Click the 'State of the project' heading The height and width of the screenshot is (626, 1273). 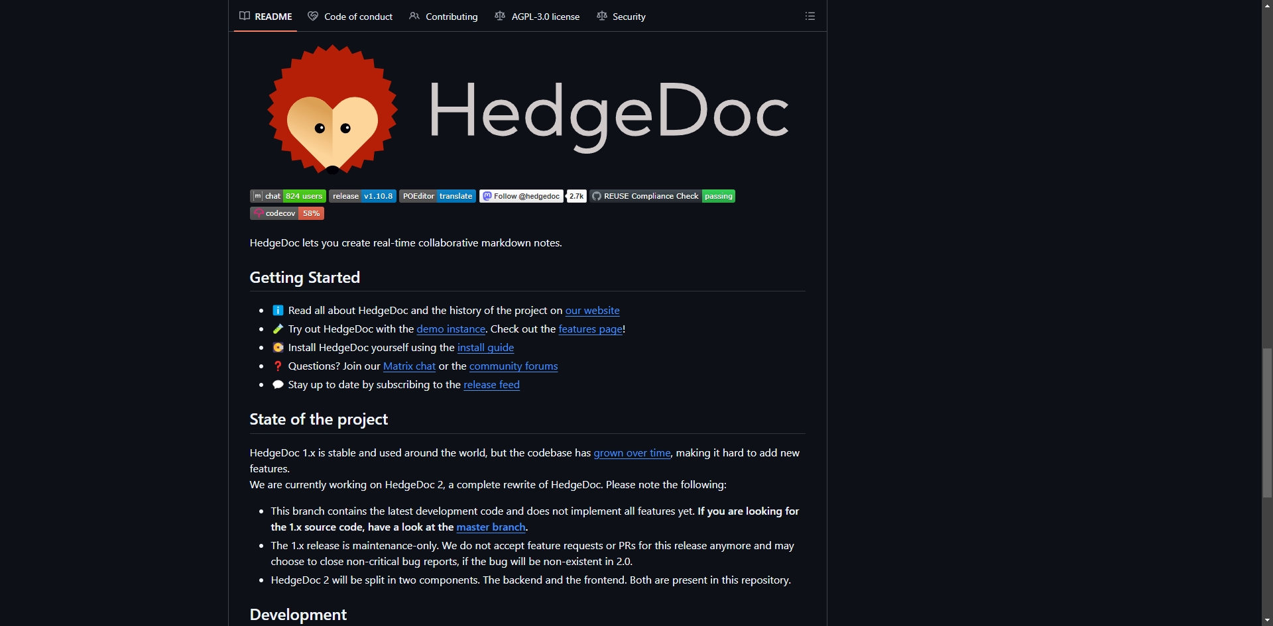pyautogui.click(x=319, y=419)
